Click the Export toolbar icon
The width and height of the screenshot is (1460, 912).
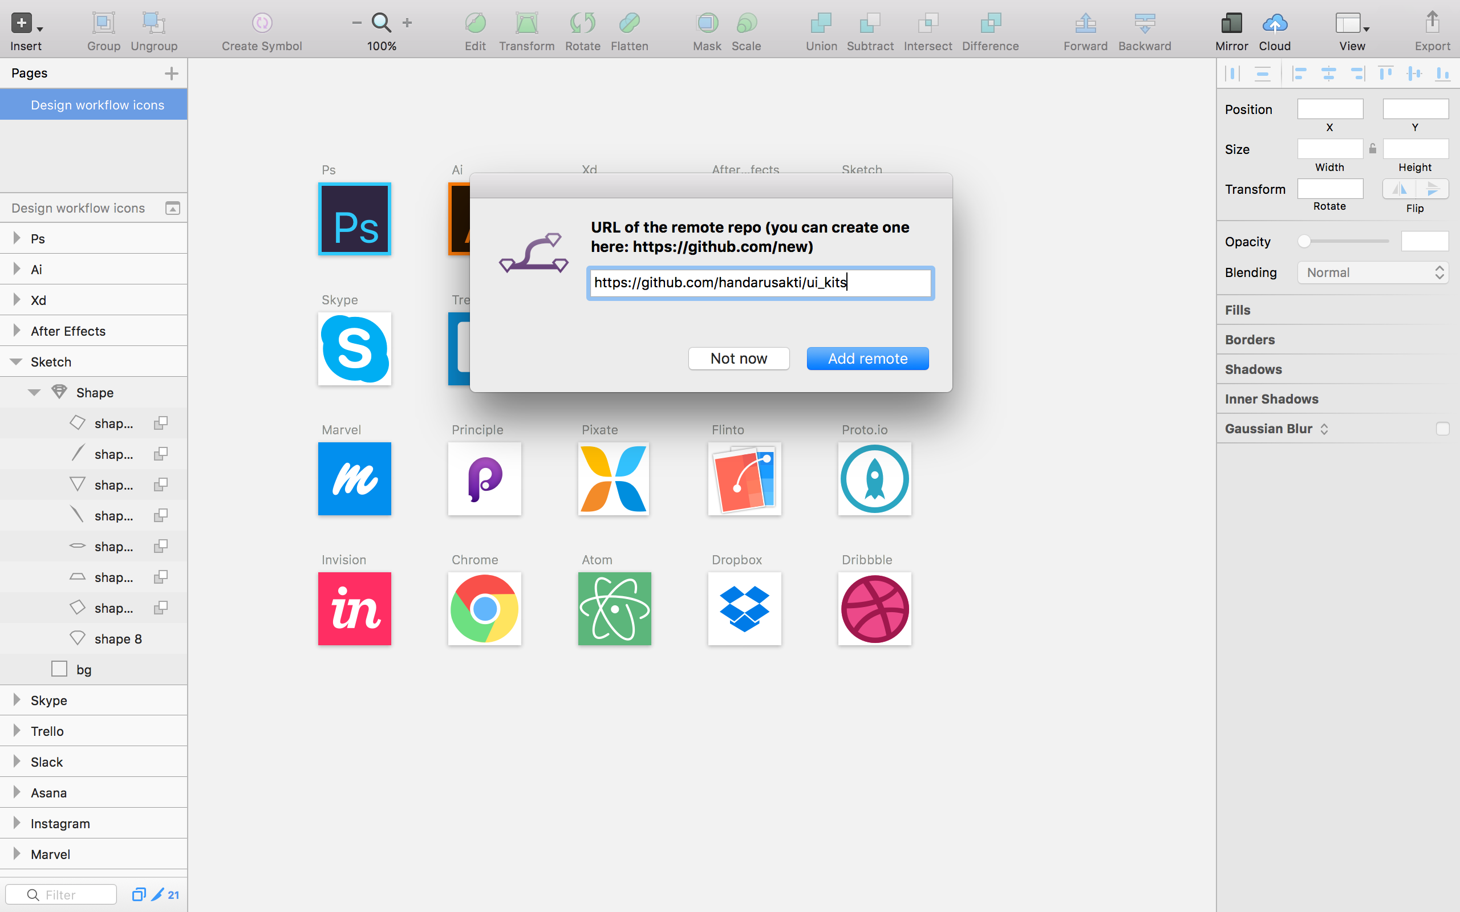click(1432, 23)
